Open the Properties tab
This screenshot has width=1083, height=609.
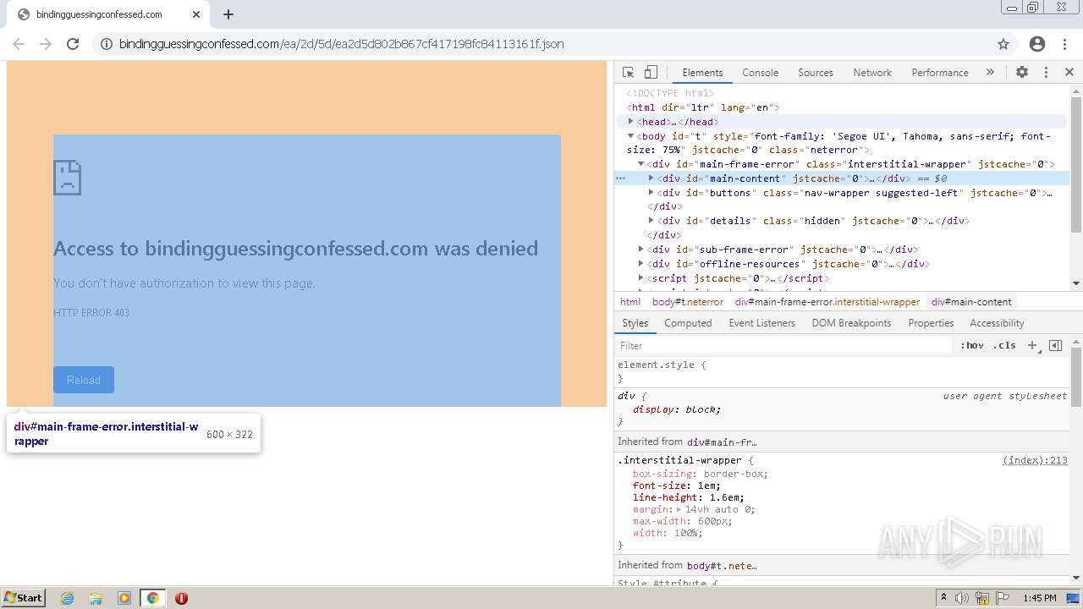pos(931,323)
